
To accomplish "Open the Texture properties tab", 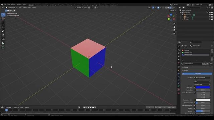I will (179, 93).
